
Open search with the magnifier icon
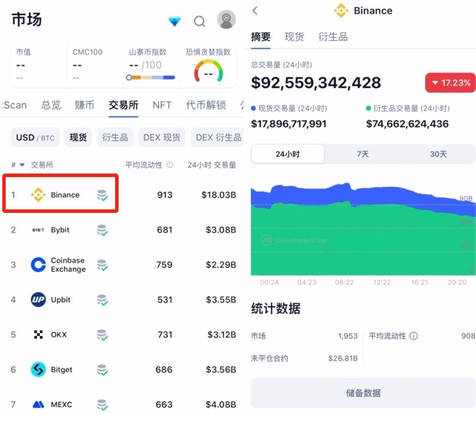pyautogui.click(x=200, y=22)
